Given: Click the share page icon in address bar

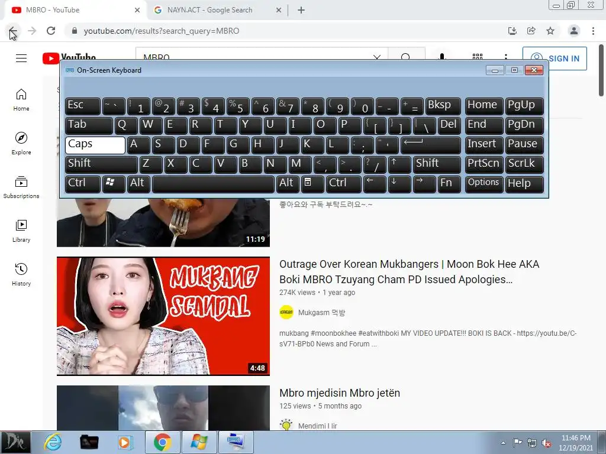Looking at the screenshot, I should click(531, 31).
